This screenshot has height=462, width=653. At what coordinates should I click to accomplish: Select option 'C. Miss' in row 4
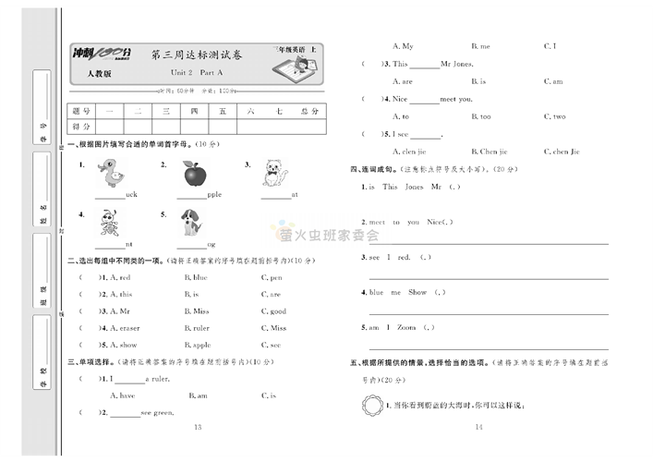pos(273,328)
